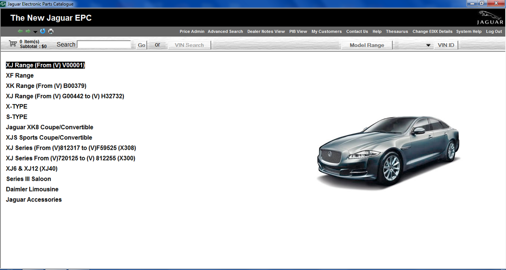Screen dimensions: 506x270
Task: Click the VIN ID button
Action: pos(446,45)
